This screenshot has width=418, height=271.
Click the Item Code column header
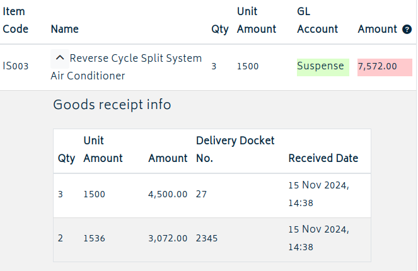tap(16, 20)
